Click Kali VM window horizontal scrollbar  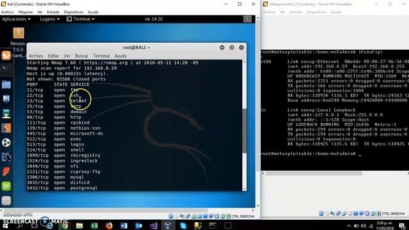click(105, 210)
